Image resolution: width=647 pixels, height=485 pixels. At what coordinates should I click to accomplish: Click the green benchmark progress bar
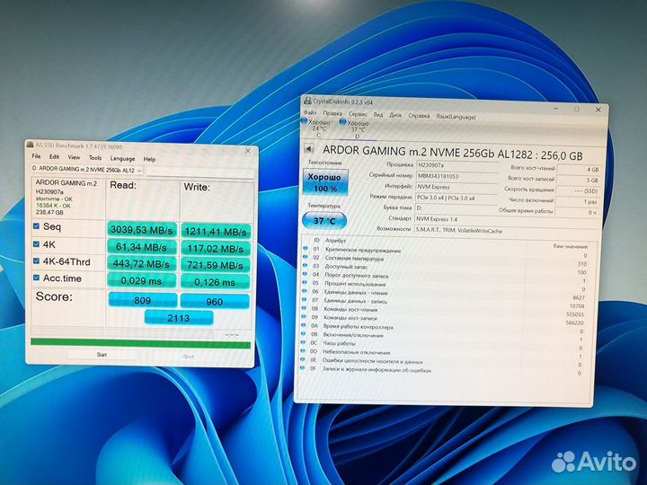(140, 344)
